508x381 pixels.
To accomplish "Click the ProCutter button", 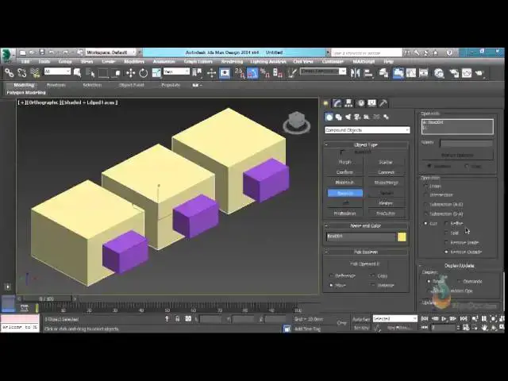I will (386, 214).
